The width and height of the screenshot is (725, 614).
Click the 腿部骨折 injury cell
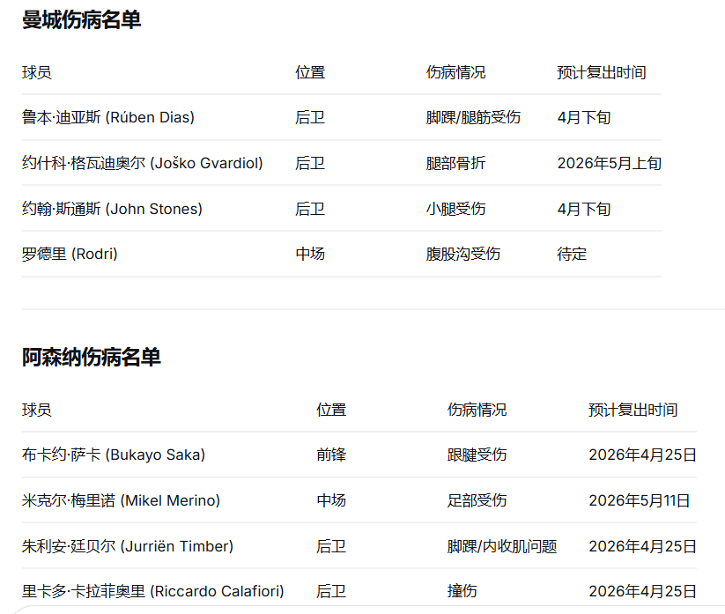tap(455, 163)
